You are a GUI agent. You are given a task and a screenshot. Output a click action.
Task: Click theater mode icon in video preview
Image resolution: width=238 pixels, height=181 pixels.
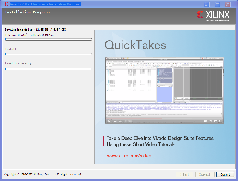(216, 121)
